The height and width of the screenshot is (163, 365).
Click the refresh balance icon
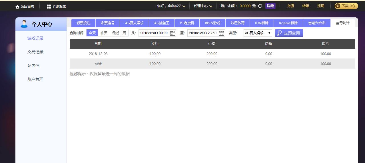[260, 6]
